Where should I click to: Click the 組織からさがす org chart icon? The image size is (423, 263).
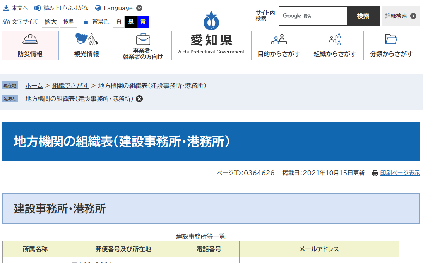(x=334, y=39)
